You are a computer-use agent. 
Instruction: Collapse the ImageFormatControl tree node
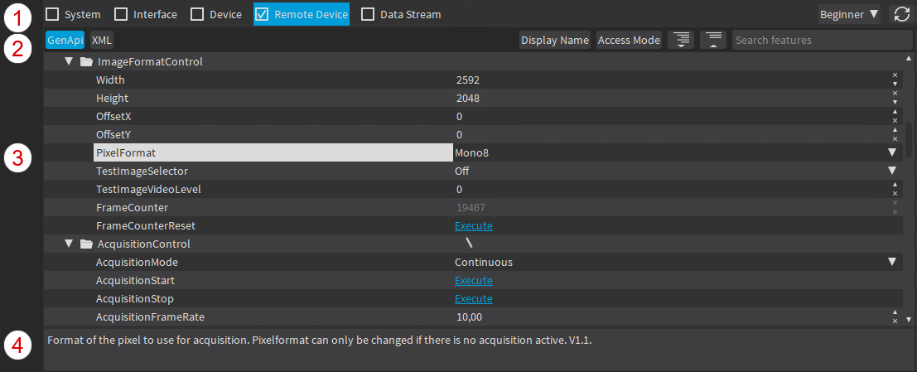click(x=70, y=62)
